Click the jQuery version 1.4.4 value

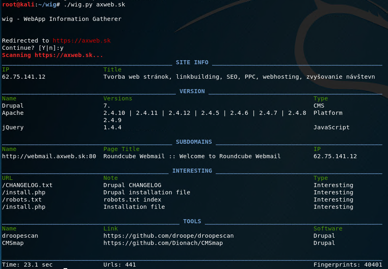[x=112, y=127]
